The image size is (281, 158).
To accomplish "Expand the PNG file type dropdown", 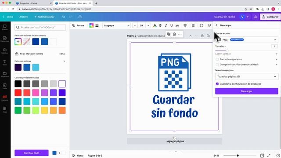I will (247, 40).
